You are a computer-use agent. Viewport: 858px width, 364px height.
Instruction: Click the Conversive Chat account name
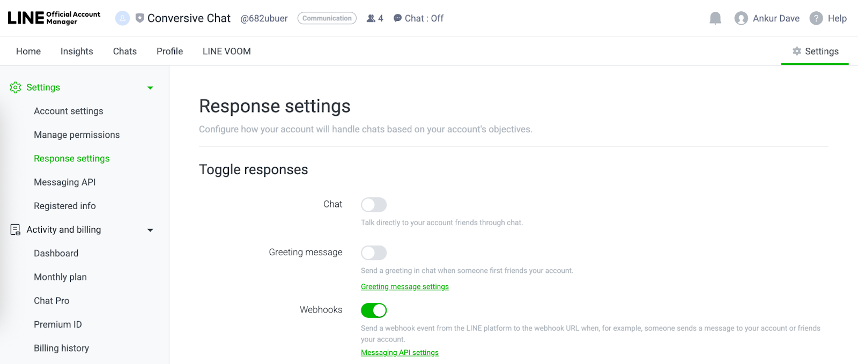click(x=189, y=18)
